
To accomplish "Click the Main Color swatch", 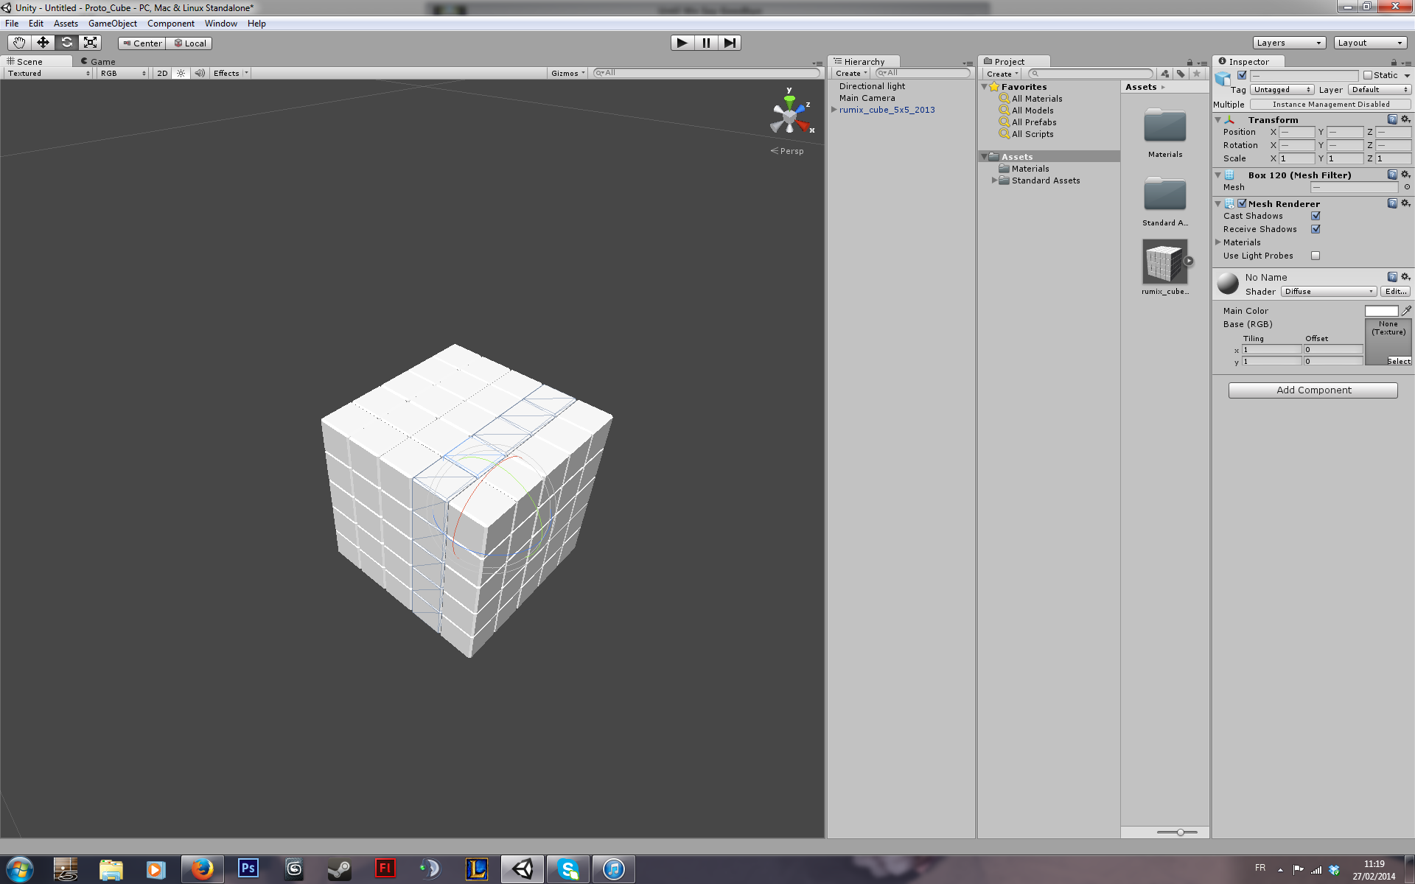I will click(1381, 311).
